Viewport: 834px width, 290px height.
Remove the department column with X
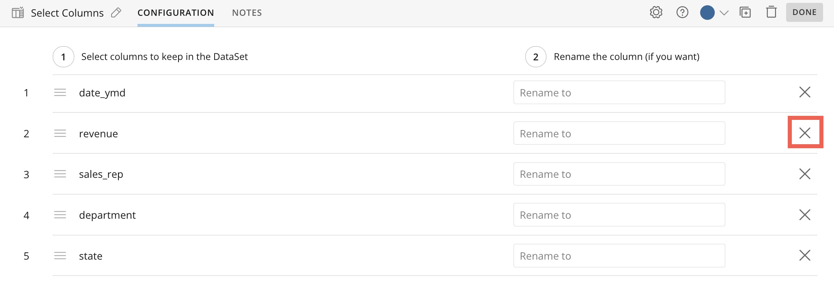(x=805, y=215)
